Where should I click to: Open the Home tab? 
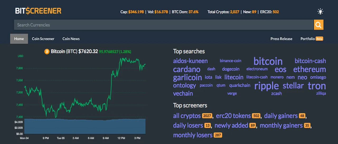pos(19,39)
